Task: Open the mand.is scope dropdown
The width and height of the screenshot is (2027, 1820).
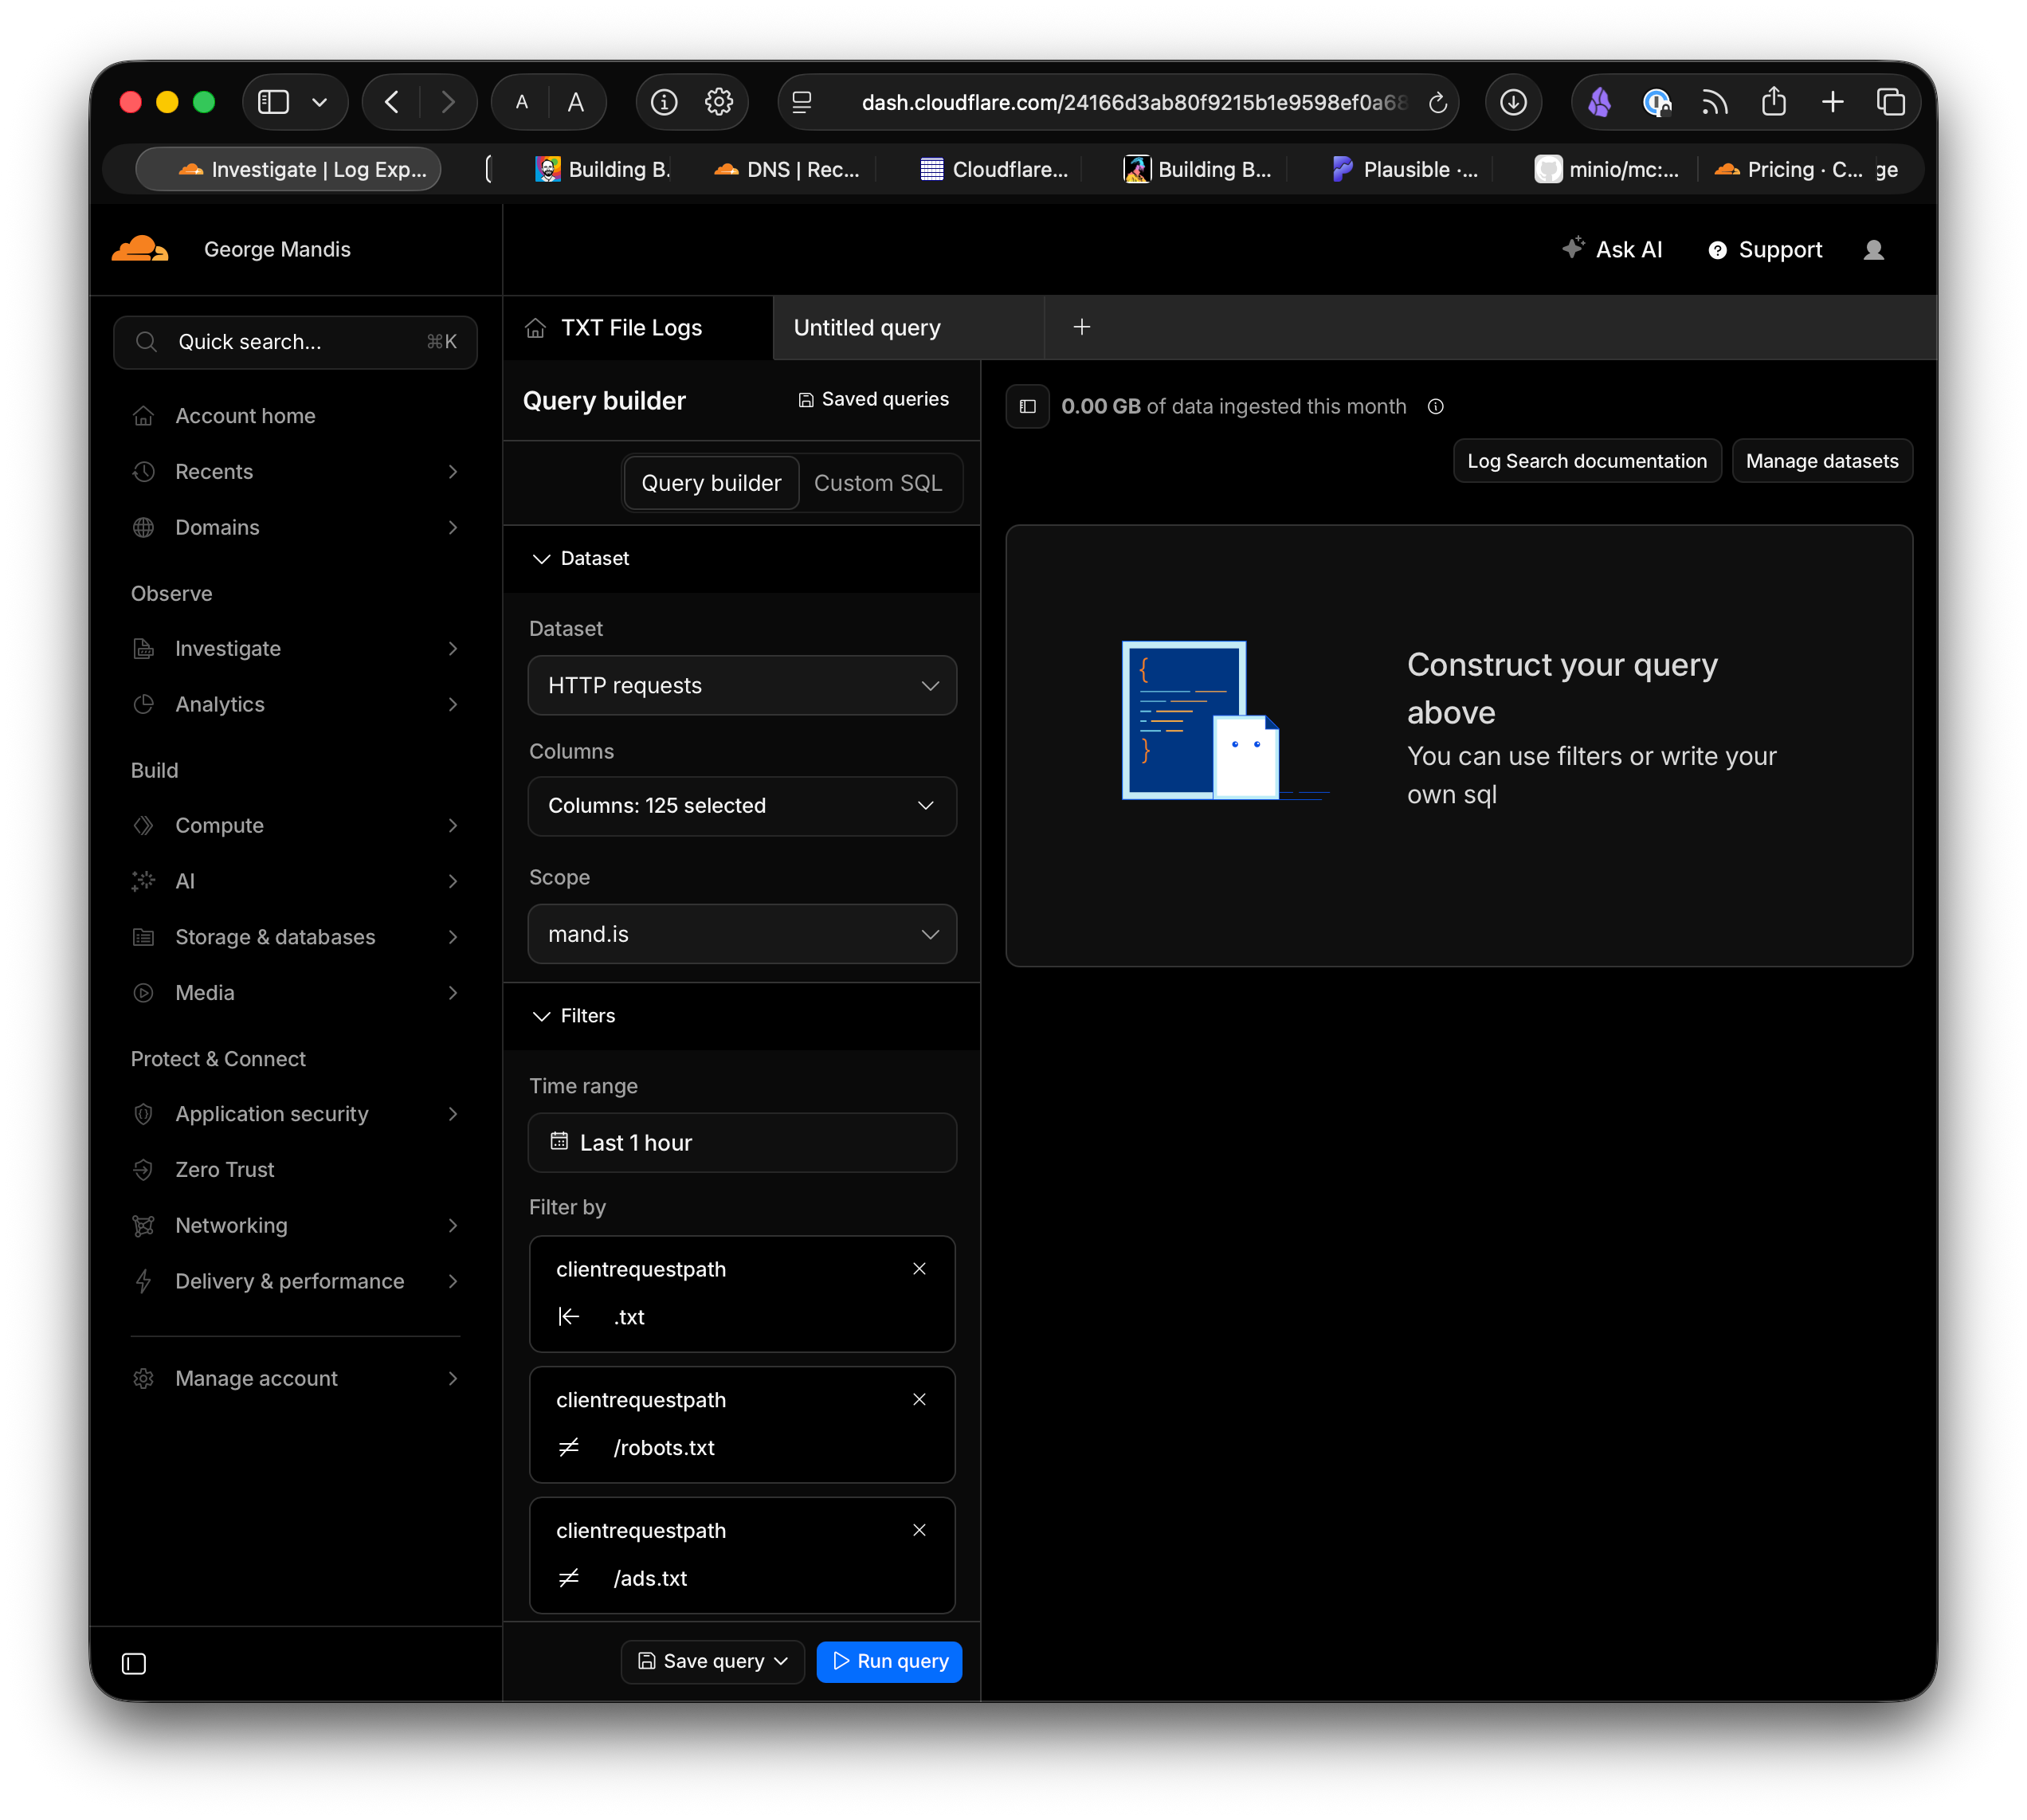Action: point(742,934)
